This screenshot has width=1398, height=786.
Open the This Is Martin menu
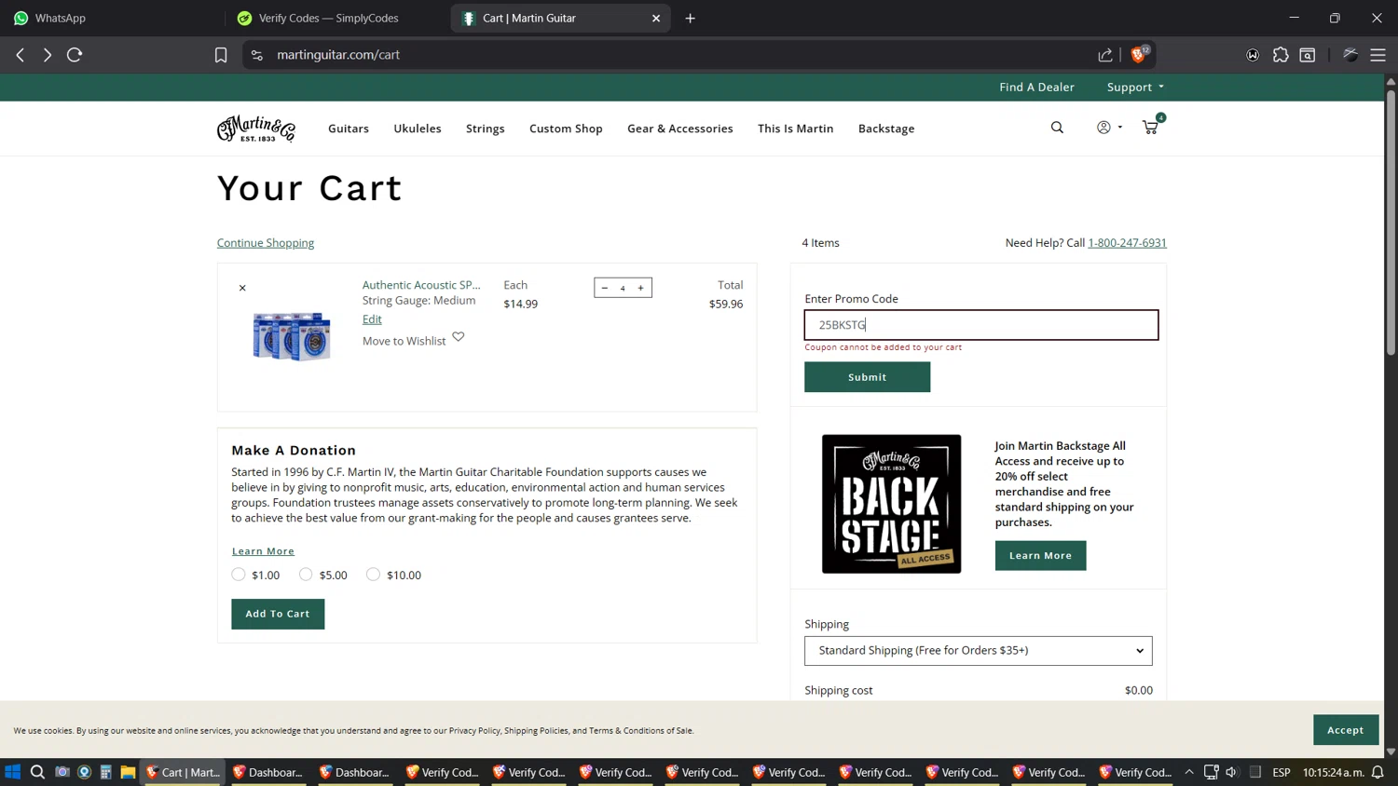[x=796, y=129]
